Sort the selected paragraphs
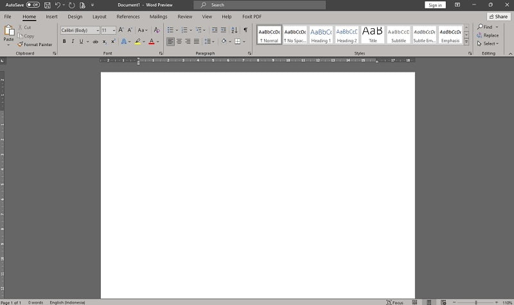Image resolution: width=514 pixels, height=305 pixels. click(x=234, y=30)
